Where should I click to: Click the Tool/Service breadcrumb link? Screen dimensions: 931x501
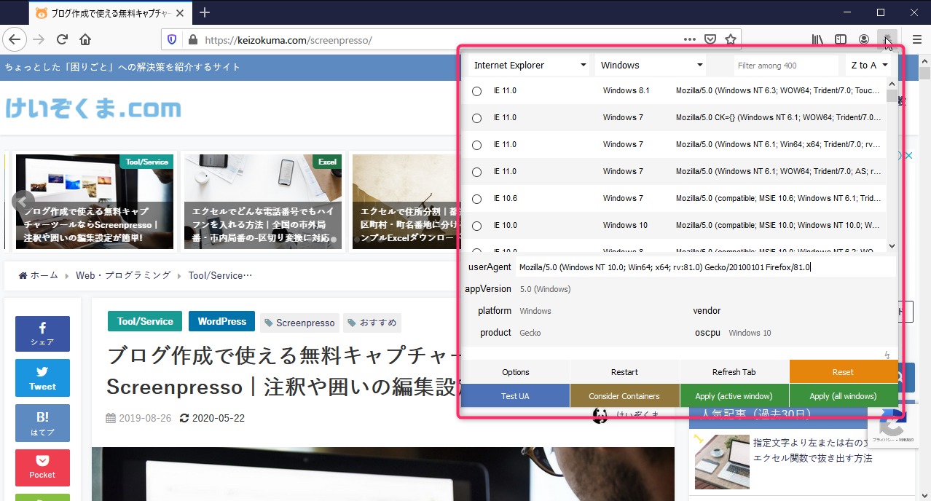[220, 275]
